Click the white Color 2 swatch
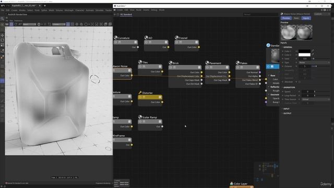 coord(304,55)
